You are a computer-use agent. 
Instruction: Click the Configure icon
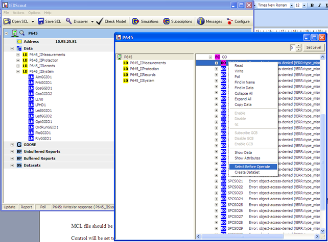pos(230,21)
